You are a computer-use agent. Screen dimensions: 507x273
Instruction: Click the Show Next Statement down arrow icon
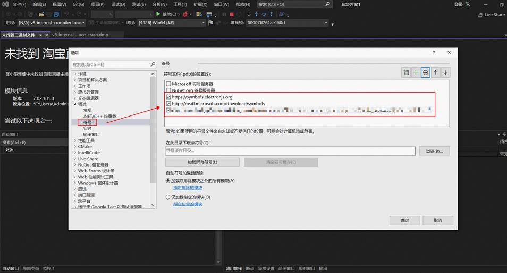tap(249, 14)
